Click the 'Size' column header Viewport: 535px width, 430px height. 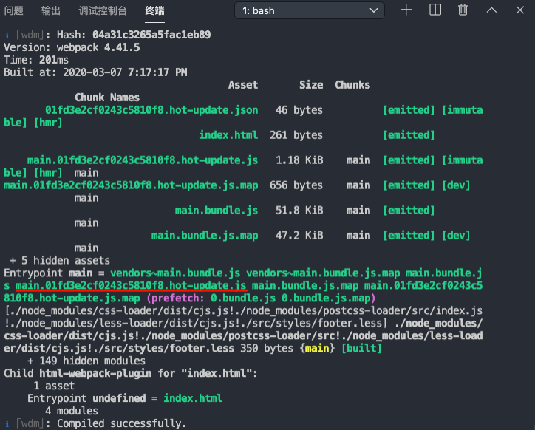click(311, 85)
